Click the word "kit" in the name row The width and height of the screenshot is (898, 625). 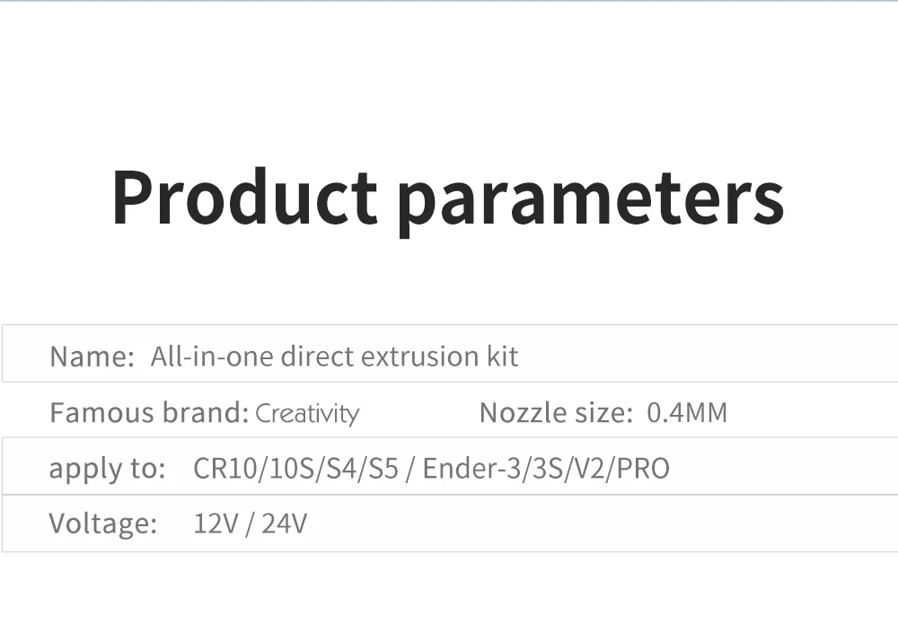coord(503,357)
